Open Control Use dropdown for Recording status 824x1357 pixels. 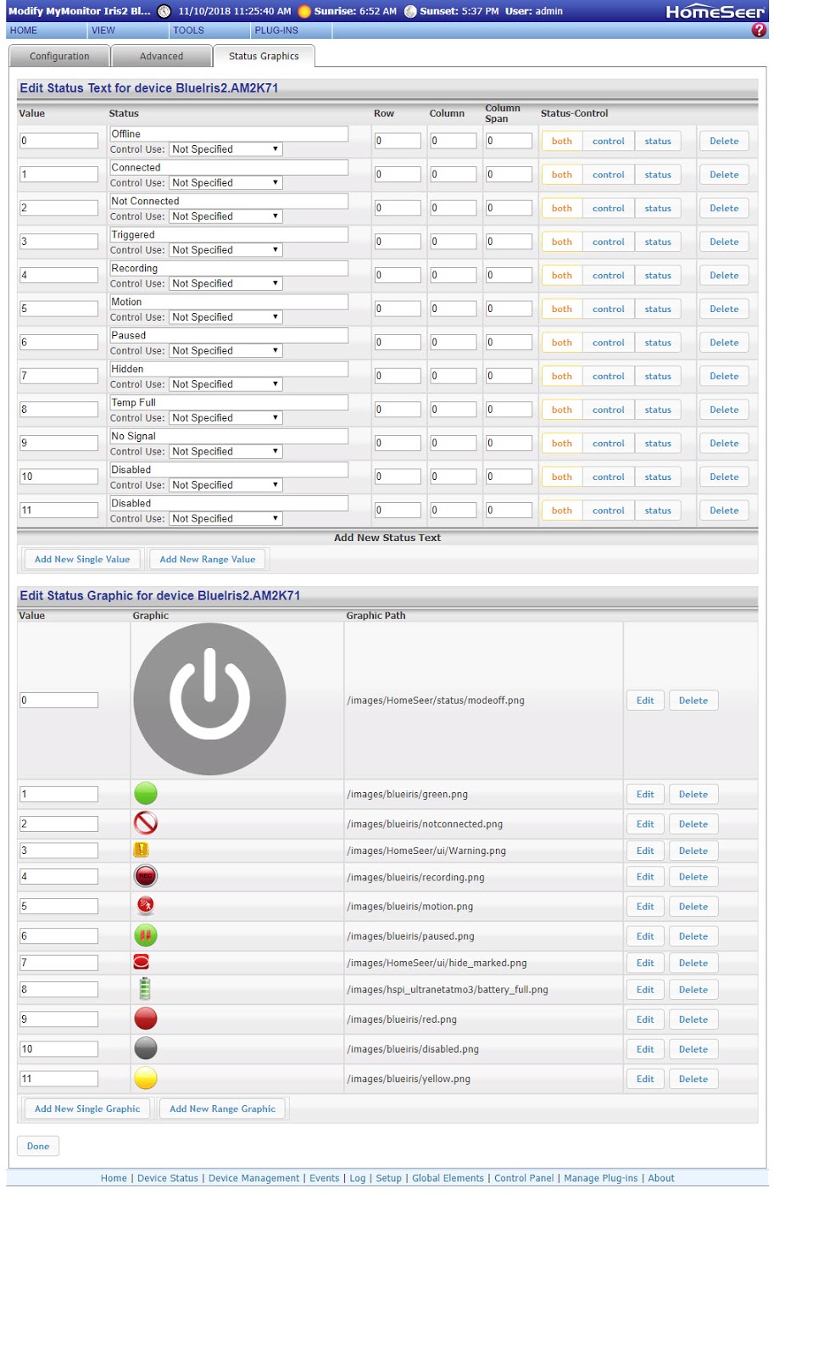pos(225,283)
